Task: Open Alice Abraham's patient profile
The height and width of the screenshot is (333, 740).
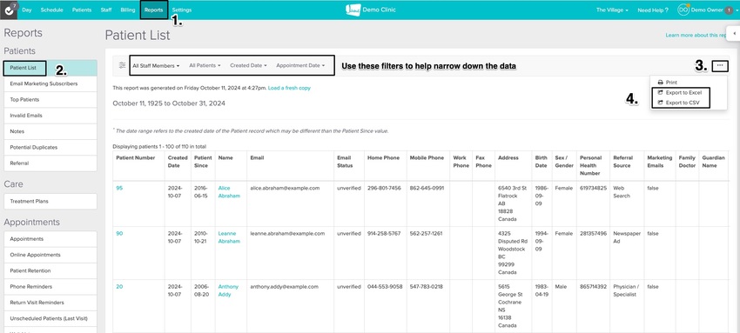Action: point(229,191)
